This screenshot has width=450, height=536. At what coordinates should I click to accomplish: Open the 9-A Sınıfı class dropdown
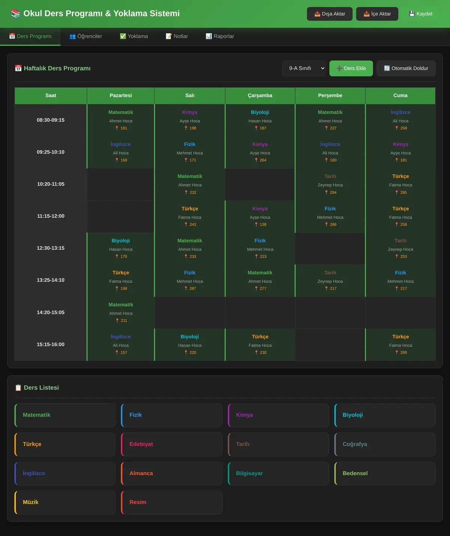point(304,68)
